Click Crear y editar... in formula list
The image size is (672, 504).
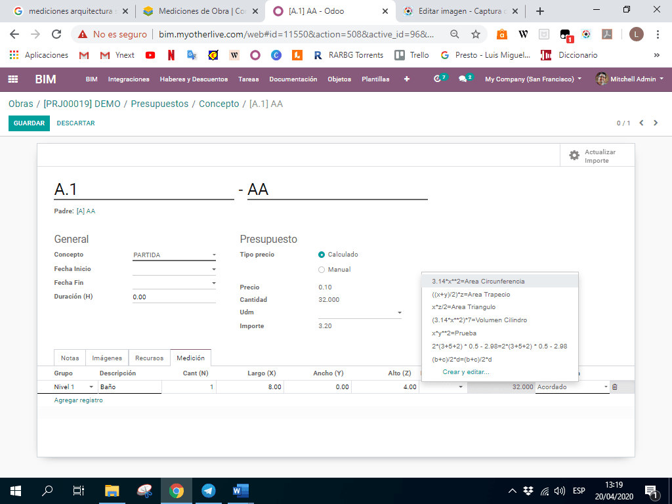tap(466, 372)
